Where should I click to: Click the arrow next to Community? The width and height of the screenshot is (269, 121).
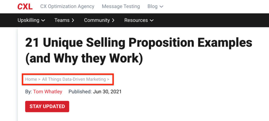click(x=113, y=20)
